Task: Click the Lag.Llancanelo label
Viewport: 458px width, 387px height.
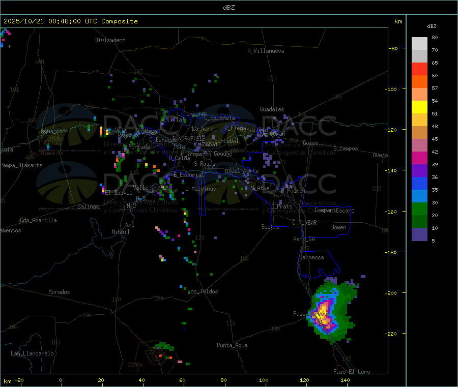Action: (x=32, y=354)
